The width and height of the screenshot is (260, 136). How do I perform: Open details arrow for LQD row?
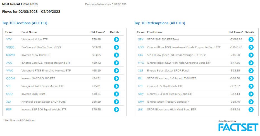251,47
